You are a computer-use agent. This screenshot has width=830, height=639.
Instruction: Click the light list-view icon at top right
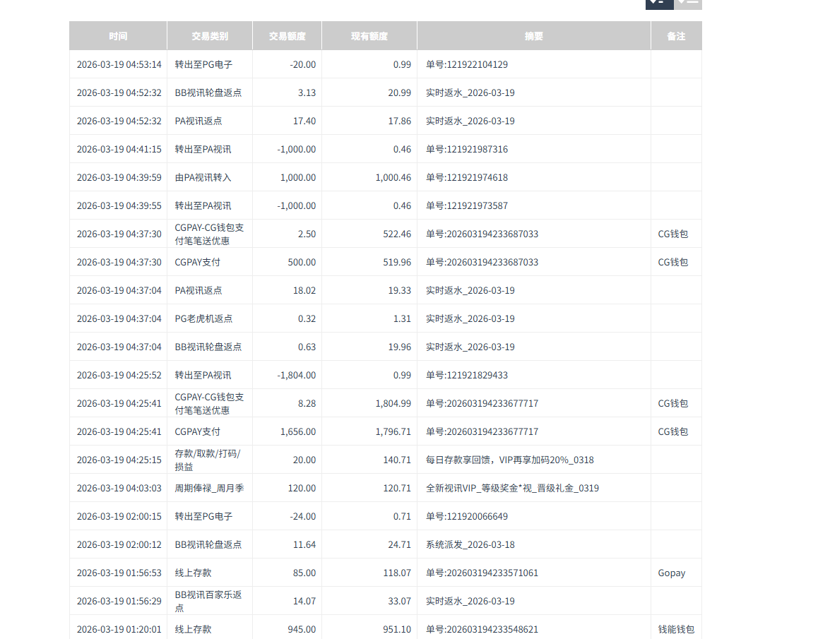(688, 4)
